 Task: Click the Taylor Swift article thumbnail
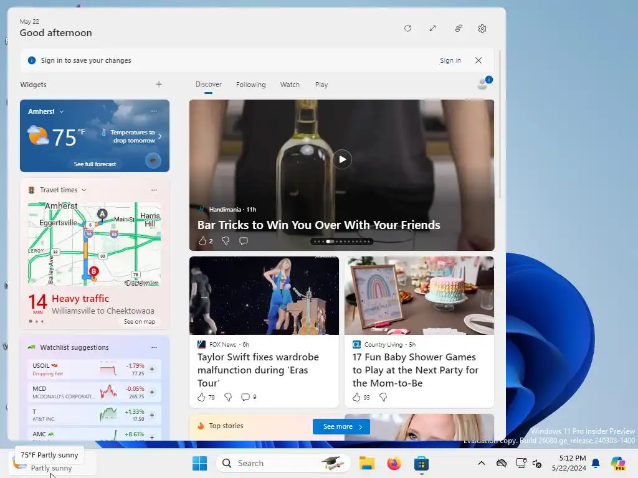tap(264, 296)
